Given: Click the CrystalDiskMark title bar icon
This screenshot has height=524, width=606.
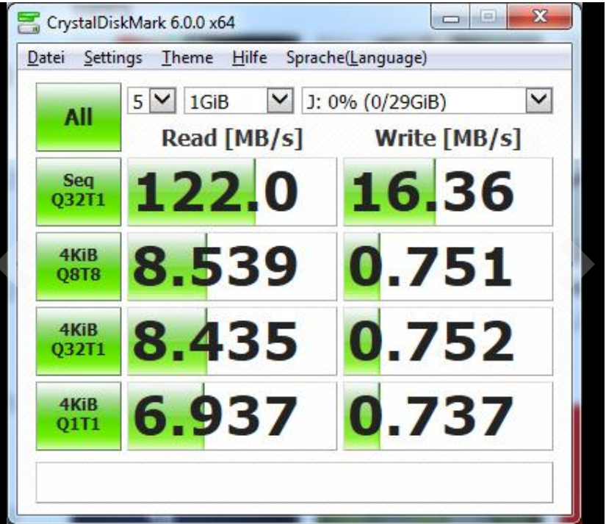Looking at the screenshot, I should pyautogui.click(x=28, y=23).
